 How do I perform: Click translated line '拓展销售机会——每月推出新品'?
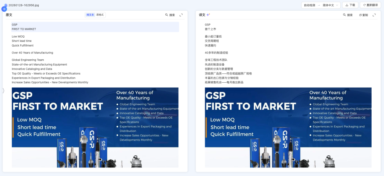pyautogui.click(x=224, y=82)
